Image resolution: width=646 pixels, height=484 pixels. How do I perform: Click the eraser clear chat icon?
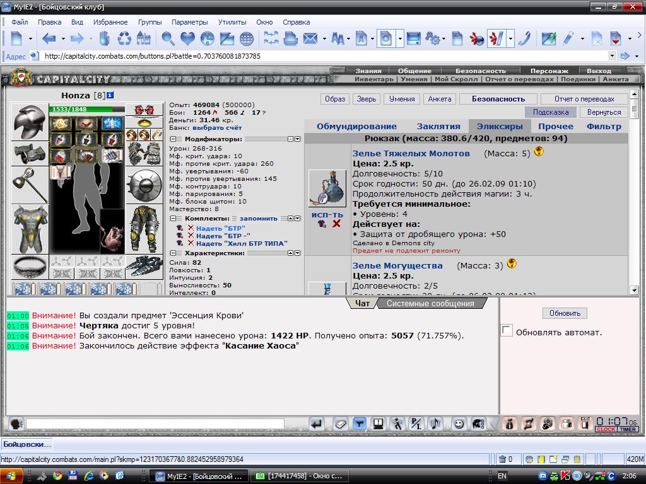point(340,424)
